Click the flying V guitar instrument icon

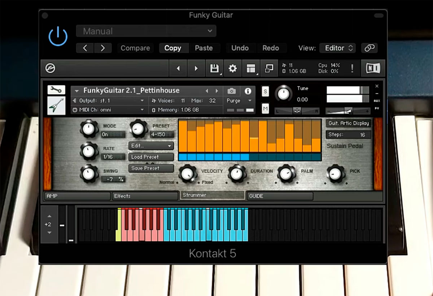coord(56,105)
